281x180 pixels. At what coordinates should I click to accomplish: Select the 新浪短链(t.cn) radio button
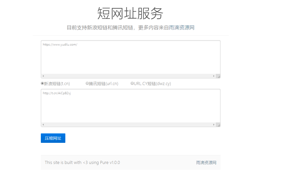click(x=42, y=83)
